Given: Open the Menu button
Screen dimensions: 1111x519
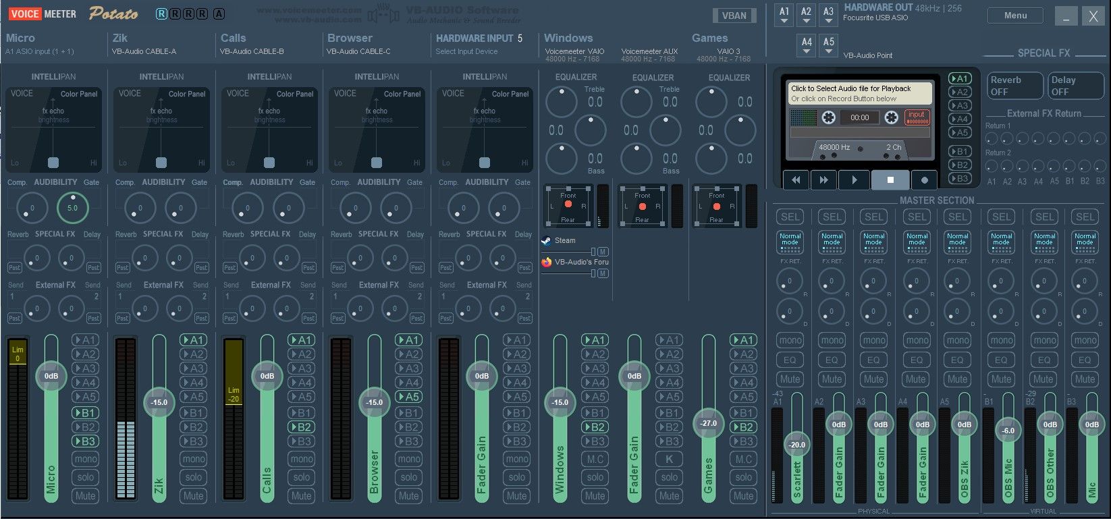Looking at the screenshot, I should click(x=1015, y=16).
